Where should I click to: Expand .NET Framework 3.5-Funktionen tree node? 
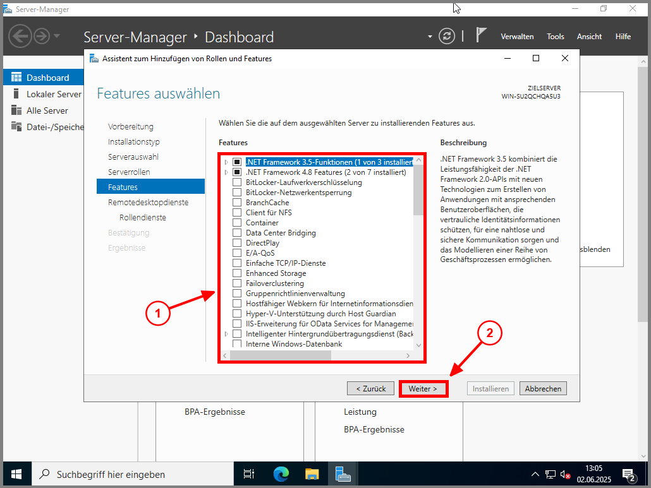(226, 162)
